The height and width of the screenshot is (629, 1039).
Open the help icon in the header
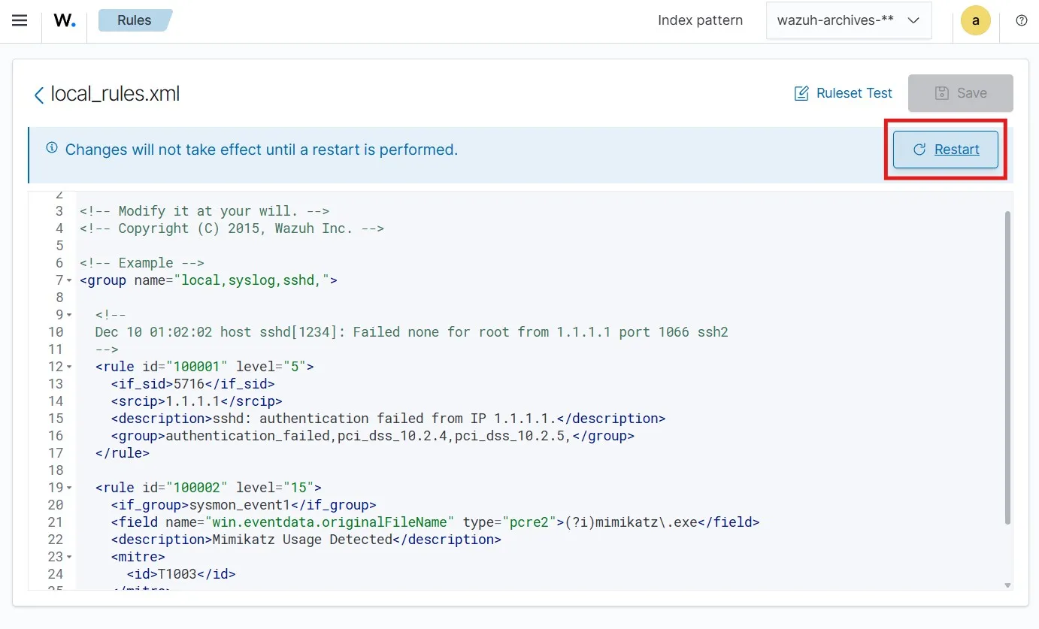coord(1021,20)
